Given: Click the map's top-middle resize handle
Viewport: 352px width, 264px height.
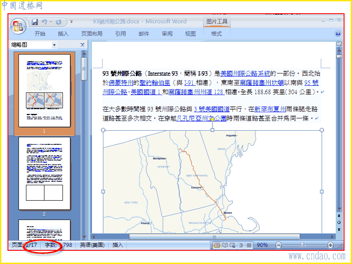Looking at the screenshot, I should point(213,130).
